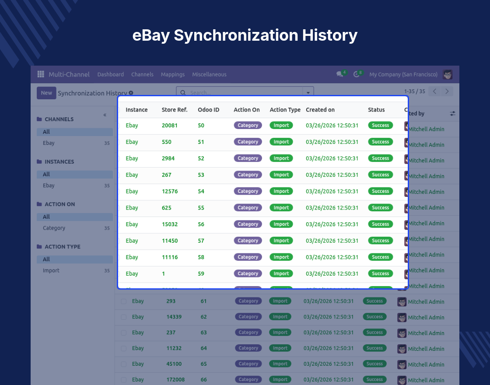The width and height of the screenshot is (490, 385).
Task: Click the ACTION TYPE folder icon
Action: (39, 247)
